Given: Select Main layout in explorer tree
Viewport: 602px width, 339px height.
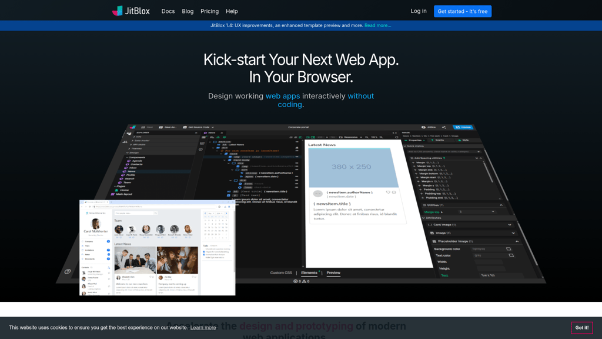Looking at the screenshot, I should click(122, 194).
